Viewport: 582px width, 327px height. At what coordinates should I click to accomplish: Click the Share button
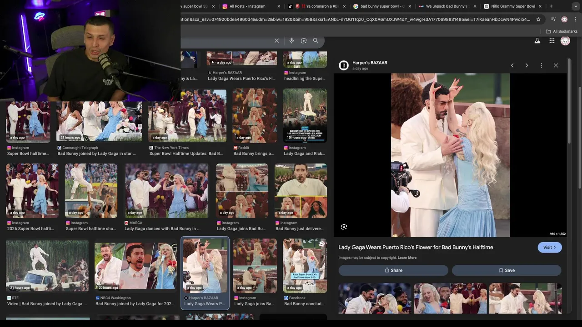393,270
